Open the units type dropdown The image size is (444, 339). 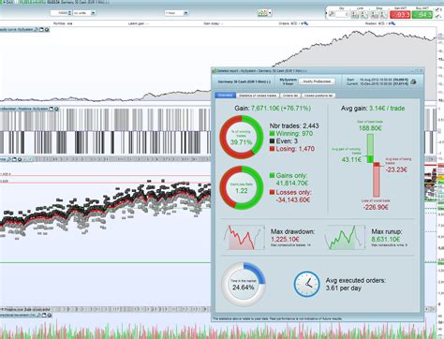pyautogui.click(x=84, y=13)
